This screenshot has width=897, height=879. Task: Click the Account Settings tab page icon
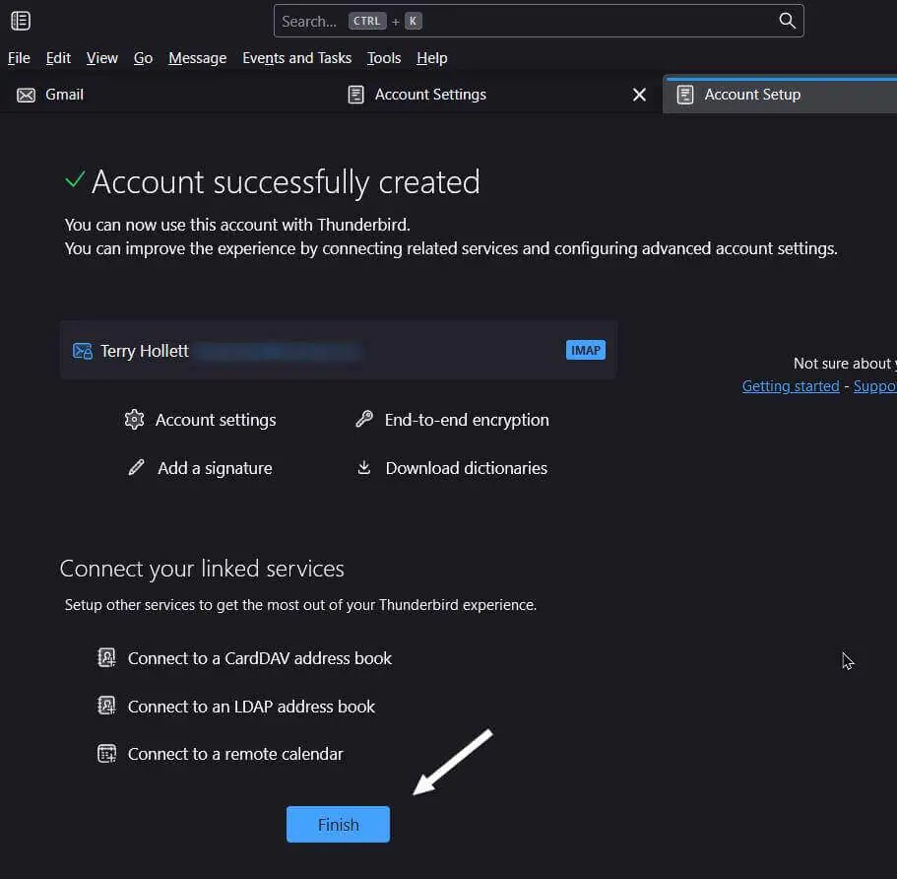355,95
